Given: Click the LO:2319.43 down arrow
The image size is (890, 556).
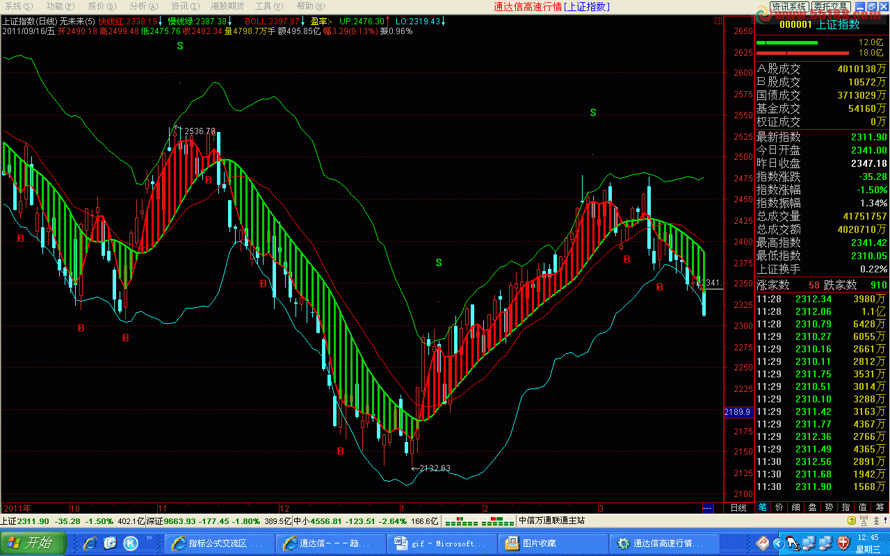Looking at the screenshot, I should coord(444,22).
